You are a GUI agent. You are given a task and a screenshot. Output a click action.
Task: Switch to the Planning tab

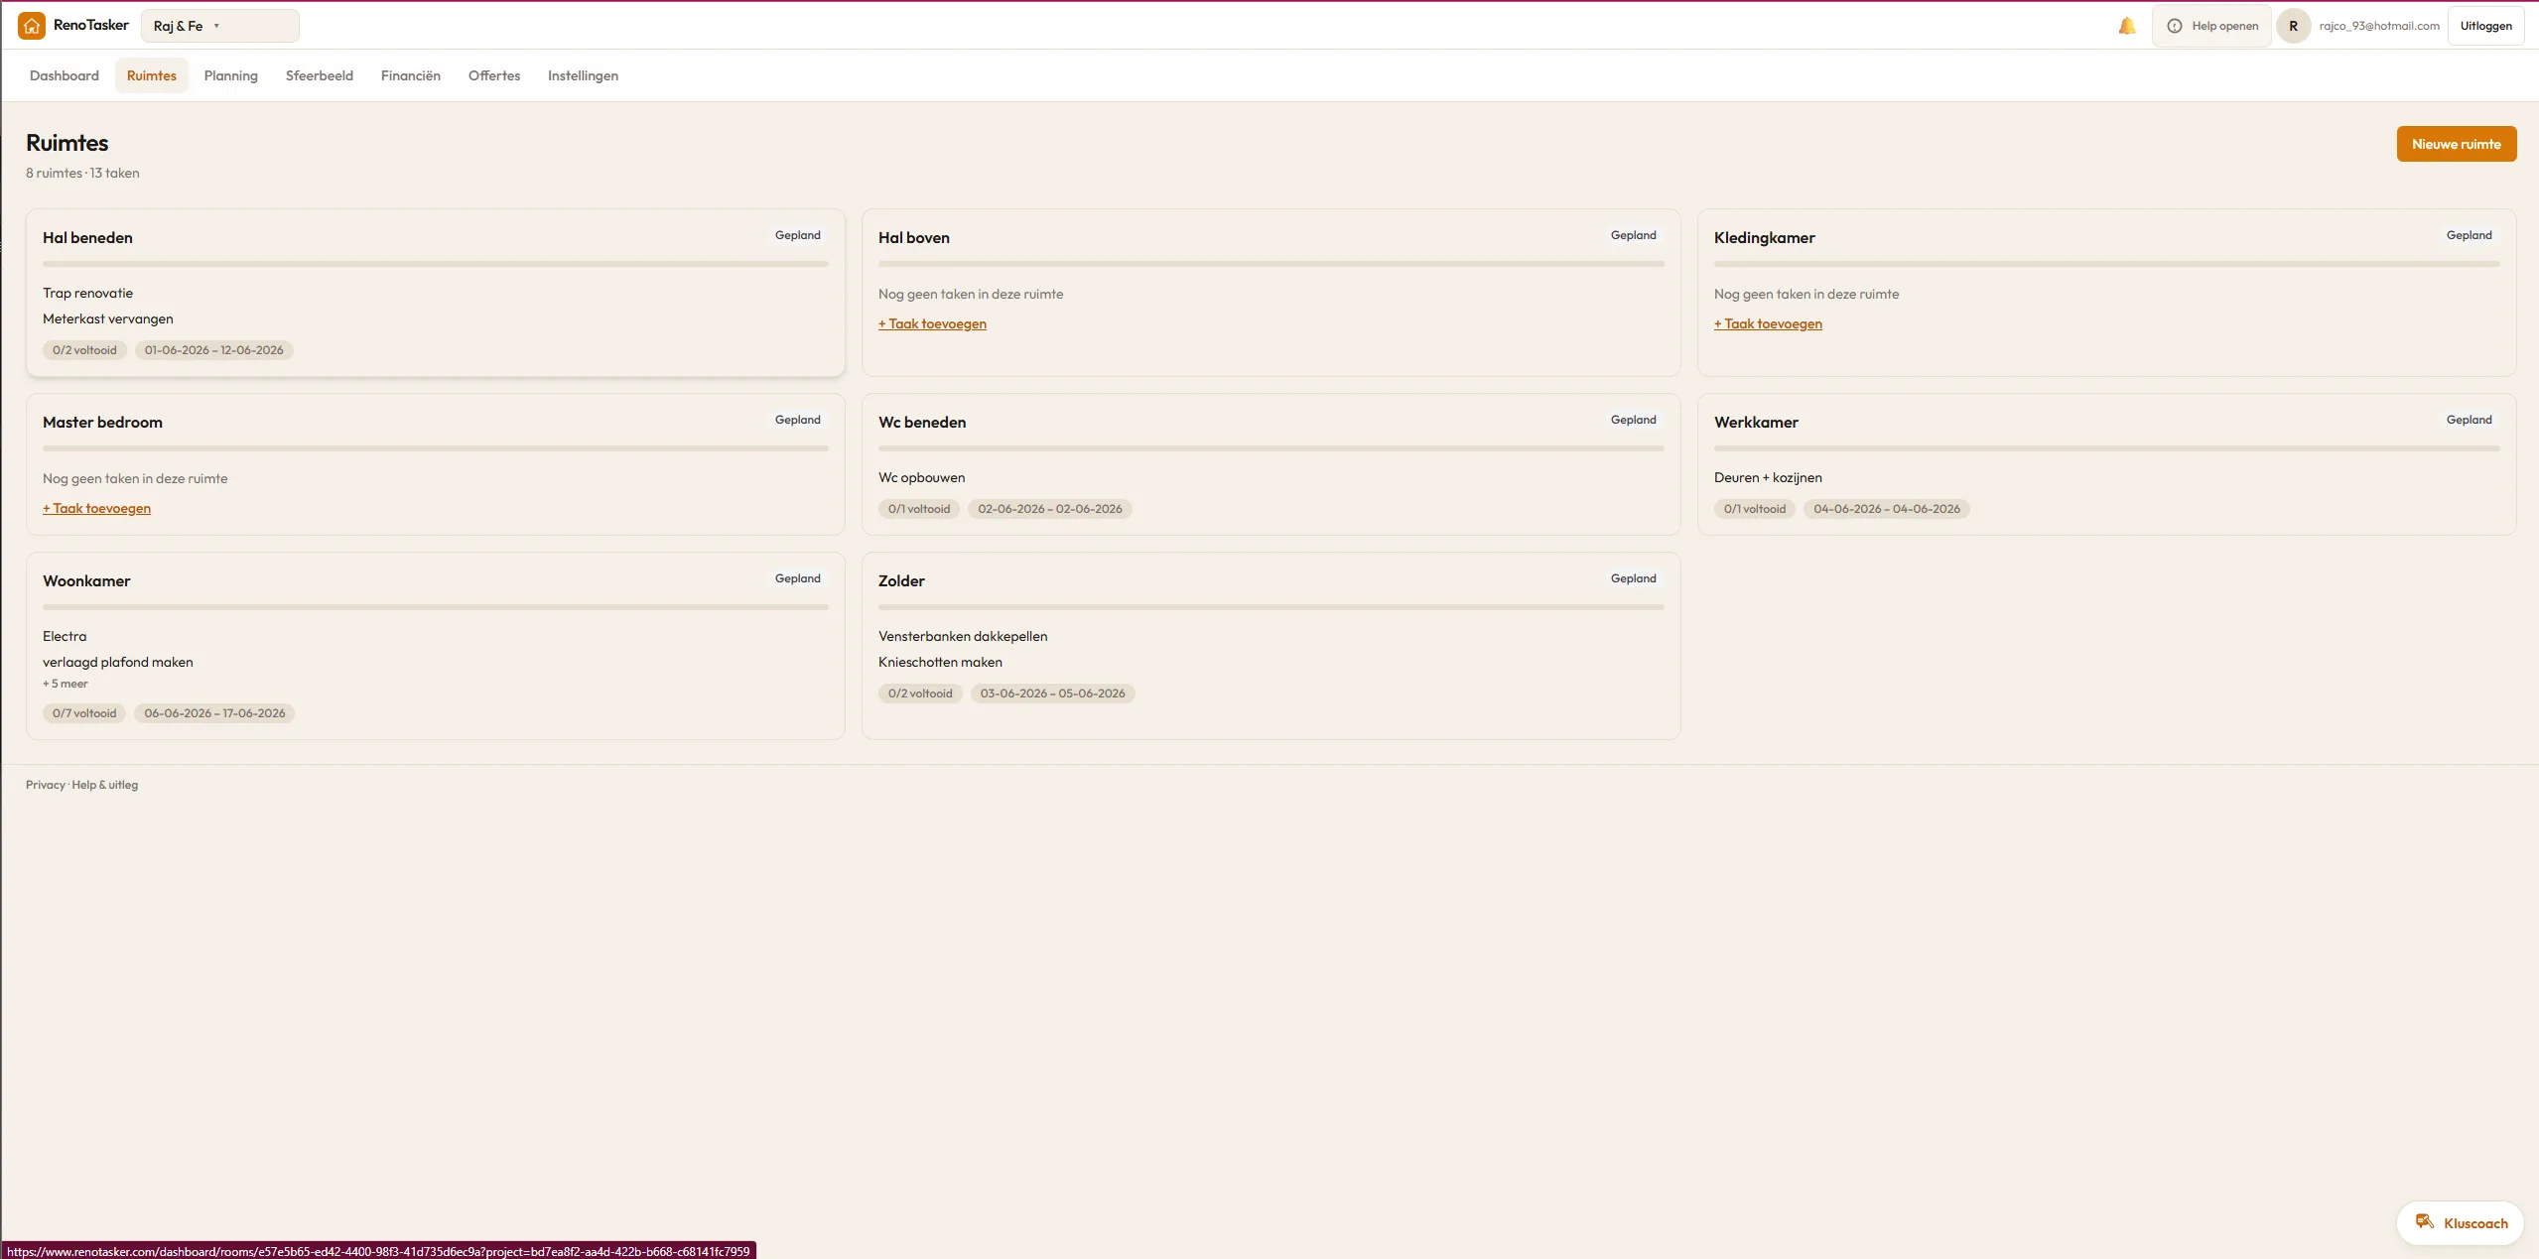coord(230,75)
